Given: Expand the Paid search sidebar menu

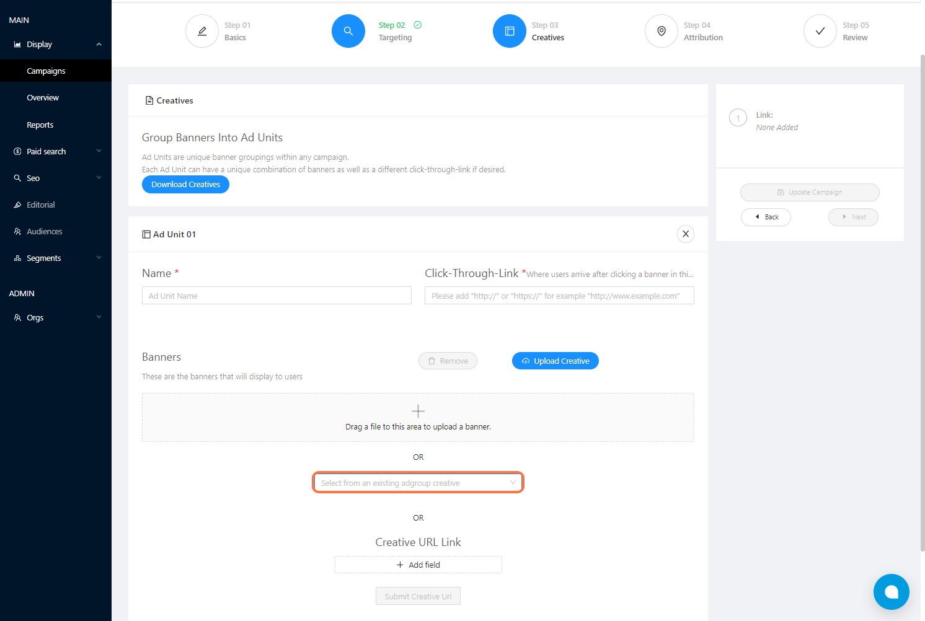Looking at the screenshot, I should tap(56, 151).
